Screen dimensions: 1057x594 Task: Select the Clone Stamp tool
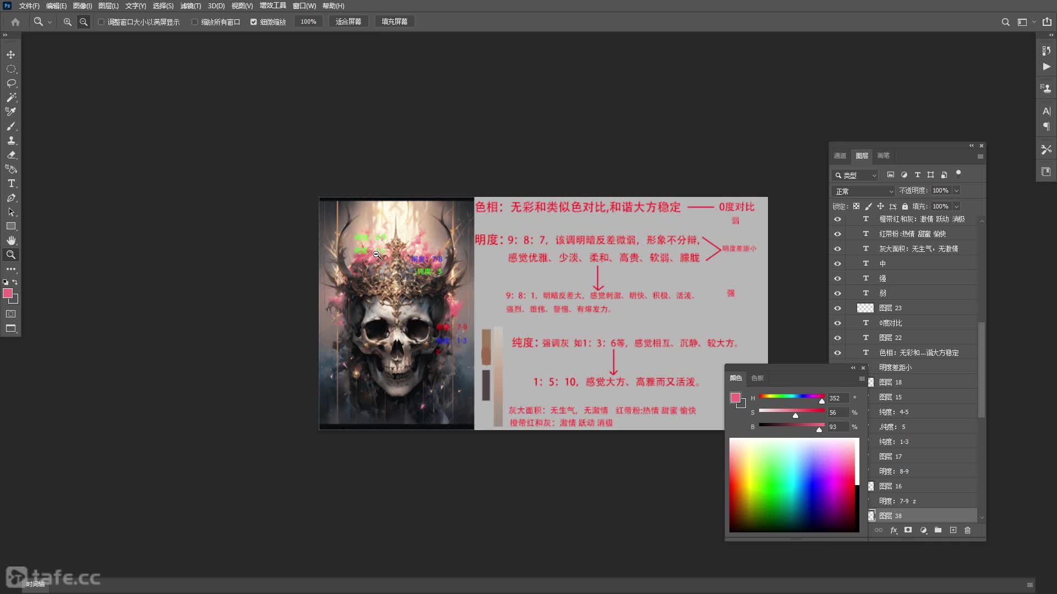(x=11, y=140)
